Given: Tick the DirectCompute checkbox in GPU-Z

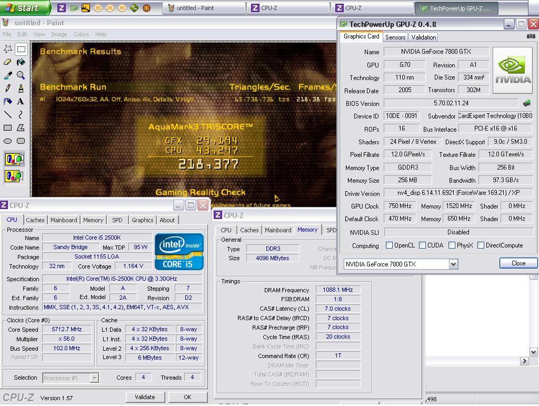Looking at the screenshot, I should click(x=481, y=245).
